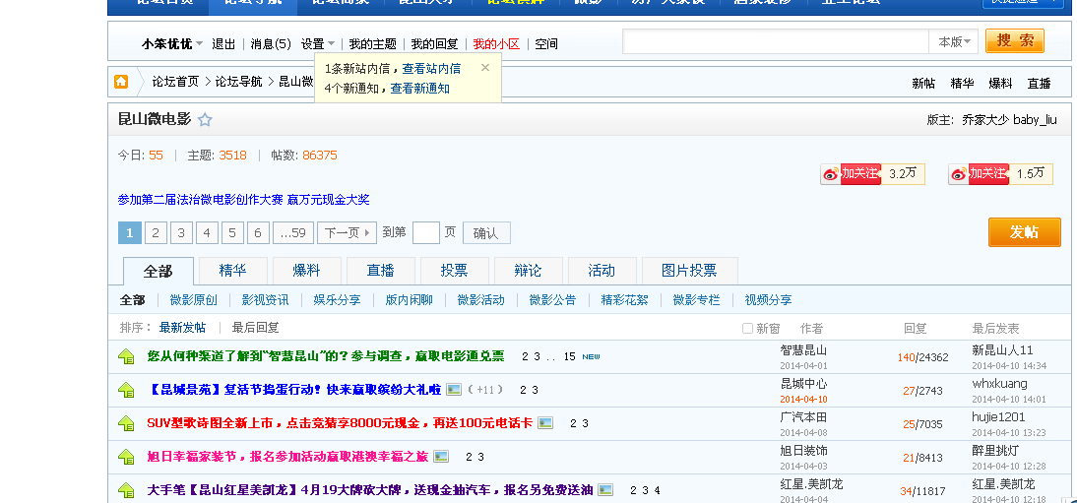
Task: Click the image attachment icon on 旭日幸福家装节 thread
Action: click(x=441, y=457)
